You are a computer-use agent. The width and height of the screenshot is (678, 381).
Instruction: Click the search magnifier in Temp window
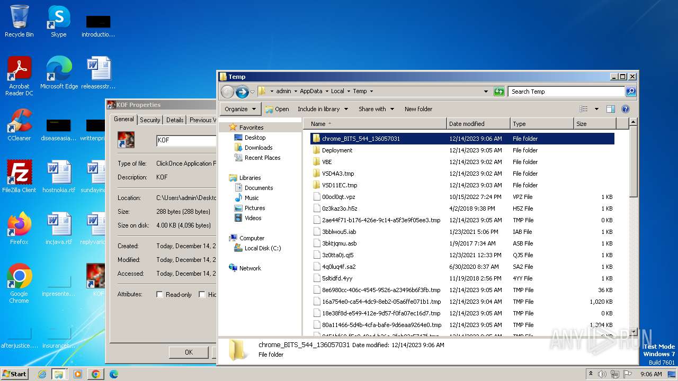point(630,92)
